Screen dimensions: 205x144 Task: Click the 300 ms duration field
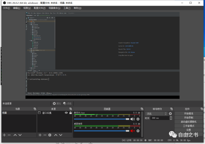(160, 118)
